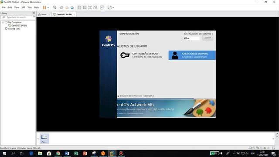Switch to Unity mode icon

coord(95,7)
